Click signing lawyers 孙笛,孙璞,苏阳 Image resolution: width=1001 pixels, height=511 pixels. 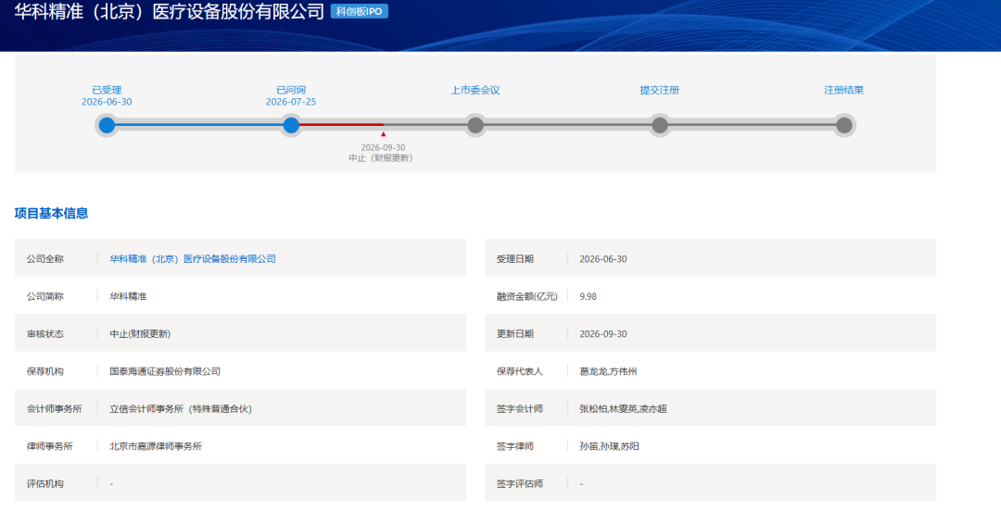(x=609, y=446)
